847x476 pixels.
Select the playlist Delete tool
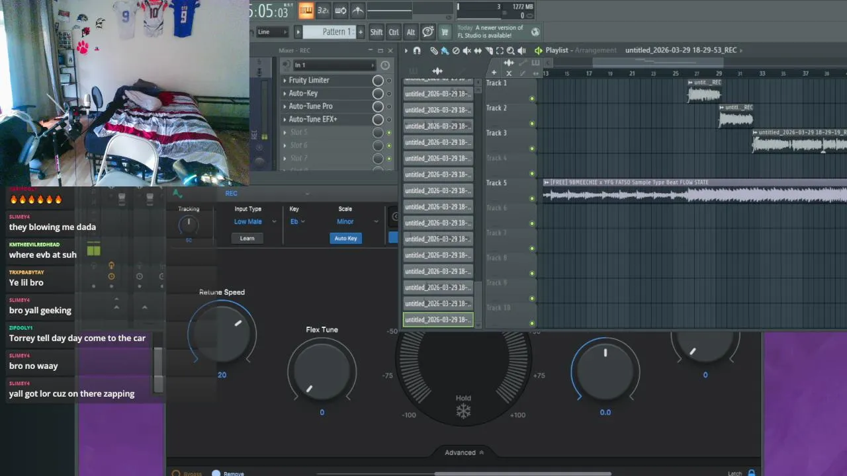455,50
